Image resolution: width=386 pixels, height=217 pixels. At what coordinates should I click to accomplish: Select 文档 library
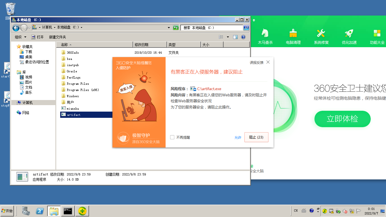(29, 87)
